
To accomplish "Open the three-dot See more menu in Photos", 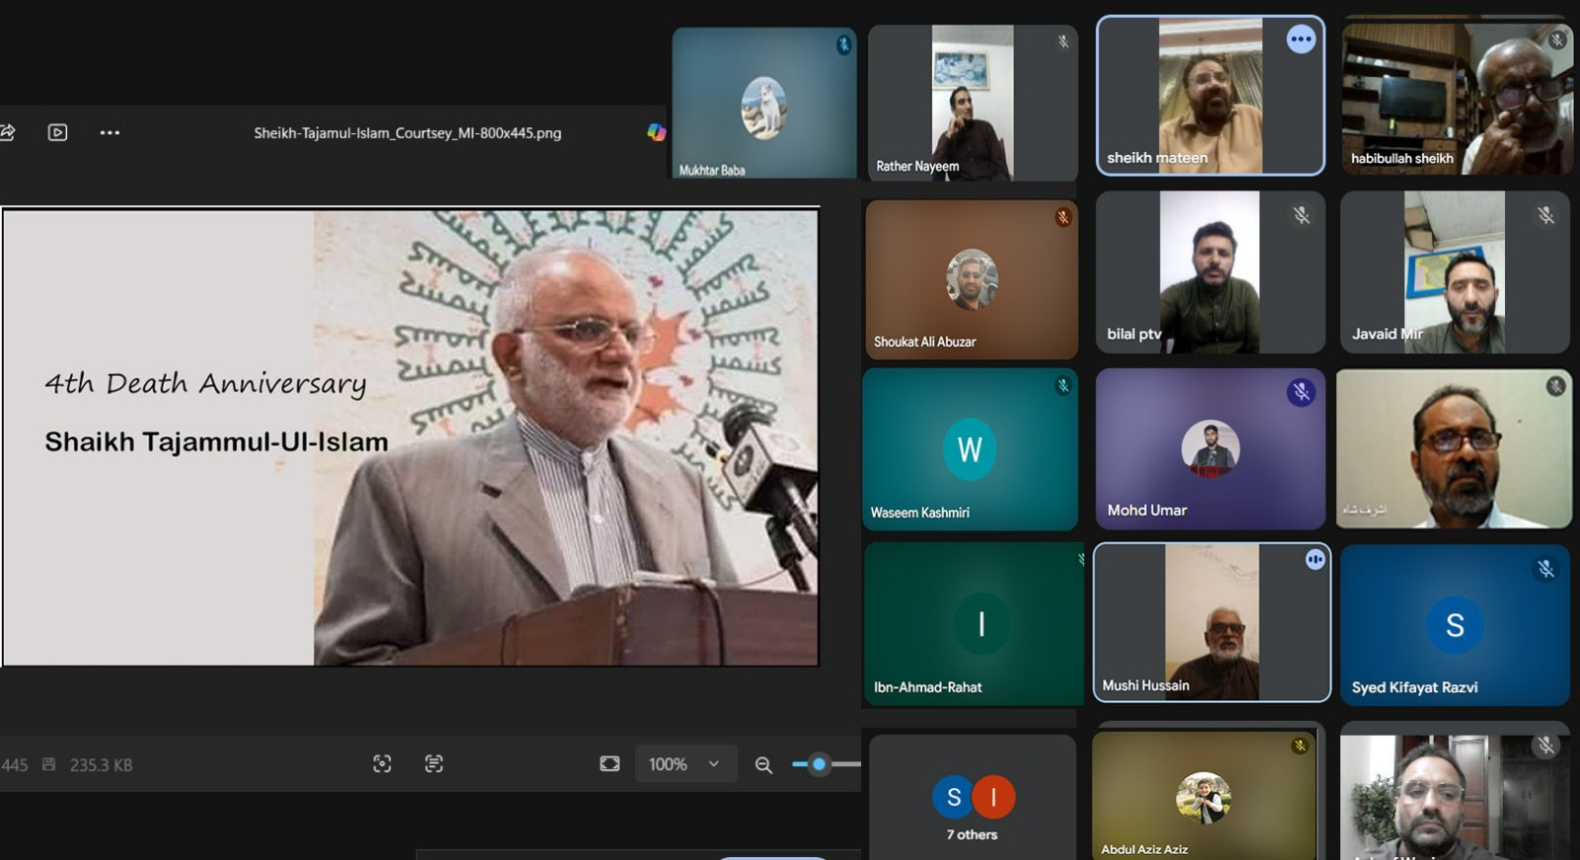I will (110, 132).
